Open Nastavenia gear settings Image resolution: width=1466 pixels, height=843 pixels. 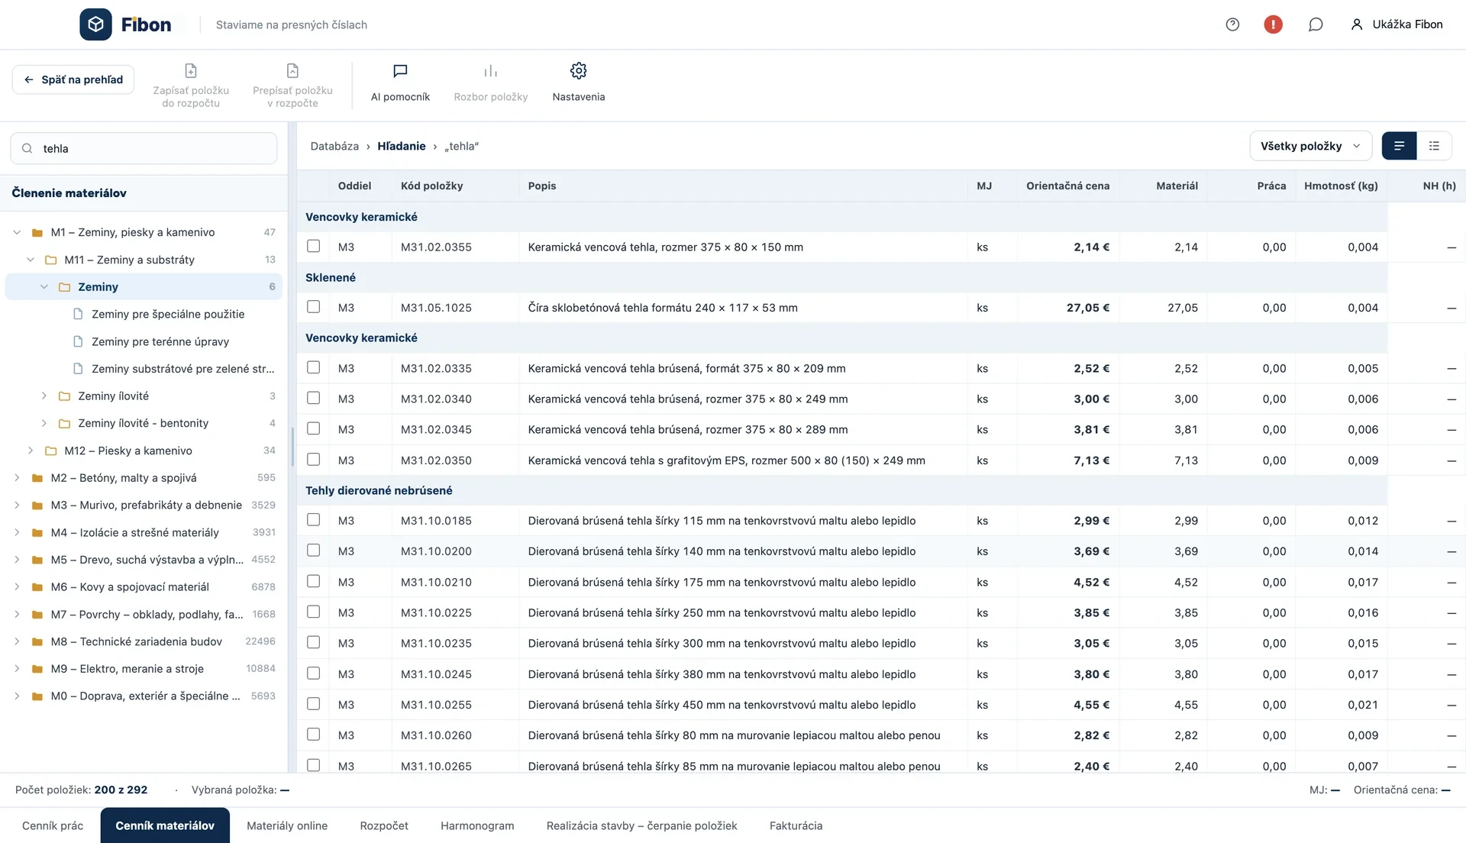pos(578,82)
